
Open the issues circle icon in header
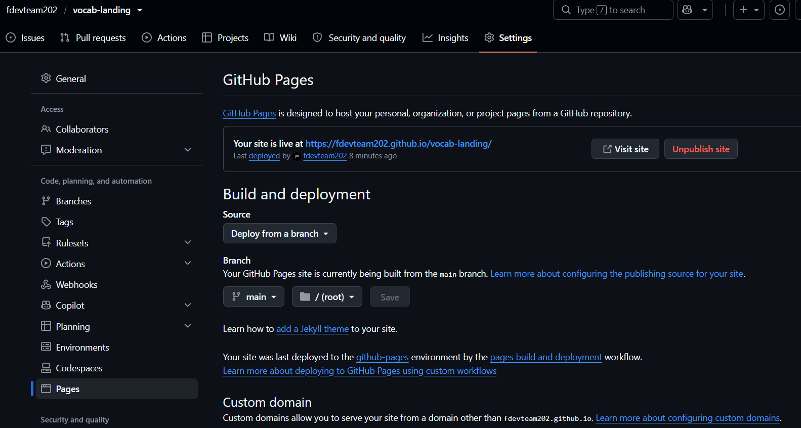[780, 10]
